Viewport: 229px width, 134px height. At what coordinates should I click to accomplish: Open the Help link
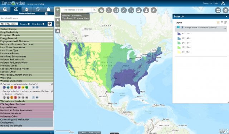click(215, 3)
